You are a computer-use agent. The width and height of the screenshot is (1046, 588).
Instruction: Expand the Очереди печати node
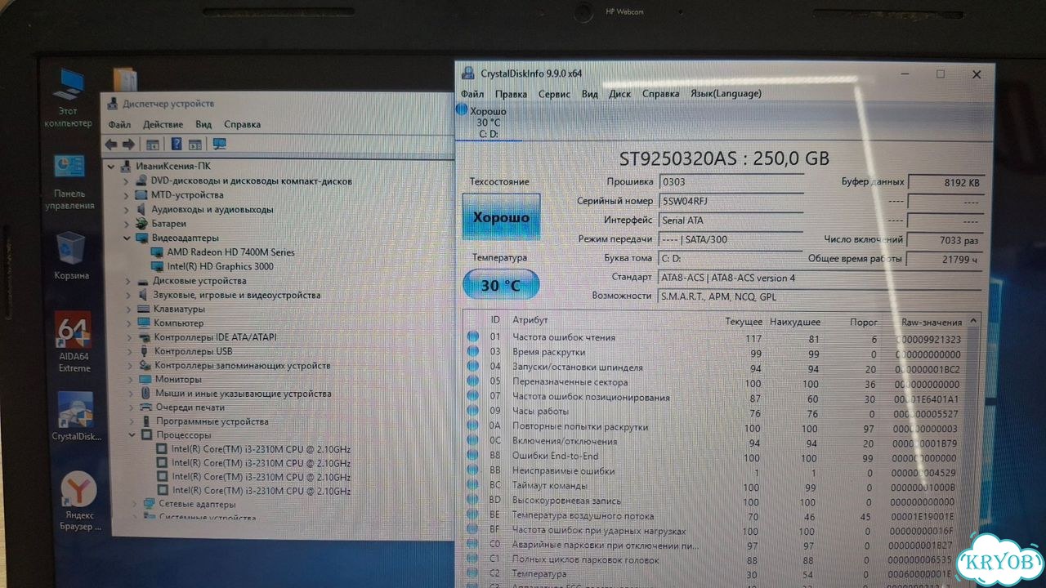click(x=132, y=408)
